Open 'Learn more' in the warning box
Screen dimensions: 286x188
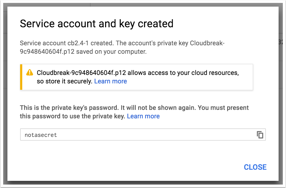click(x=110, y=81)
